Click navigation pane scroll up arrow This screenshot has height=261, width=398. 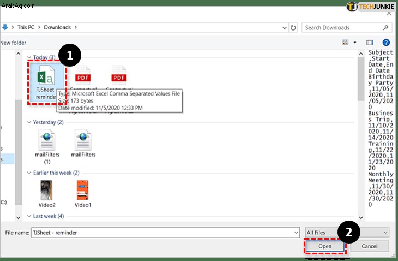(x=19, y=54)
